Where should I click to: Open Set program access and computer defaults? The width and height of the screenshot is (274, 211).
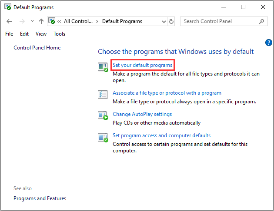[161, 135]
